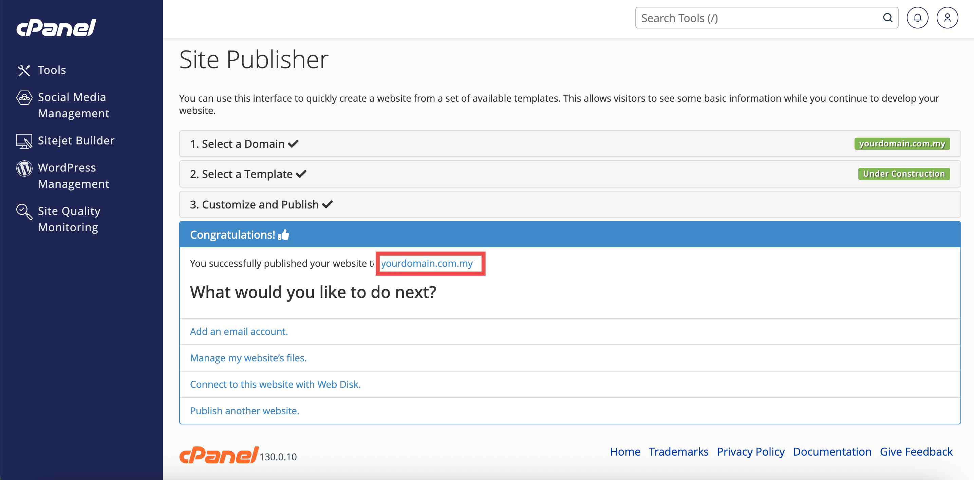974x480 pixels.
Task: Click the Social Media Management icon
Action: [x=24, y=98]
